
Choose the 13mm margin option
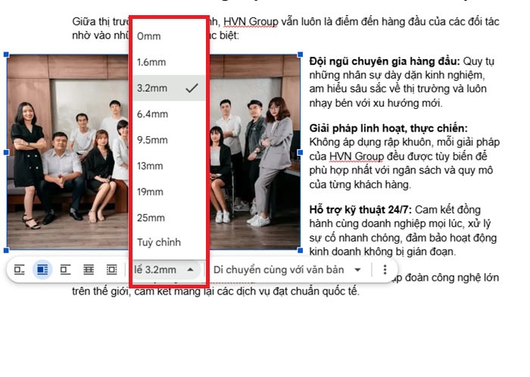[169, 166]
